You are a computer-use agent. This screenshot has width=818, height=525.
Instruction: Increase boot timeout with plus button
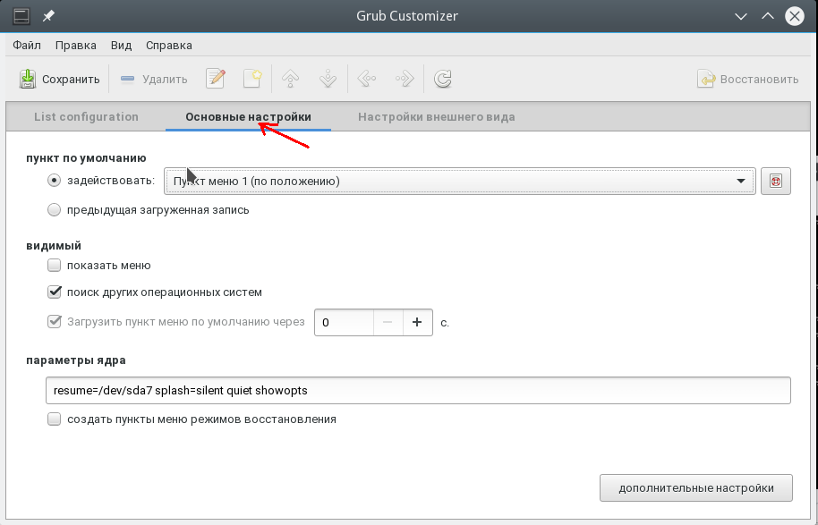click(x=417, y=322)
